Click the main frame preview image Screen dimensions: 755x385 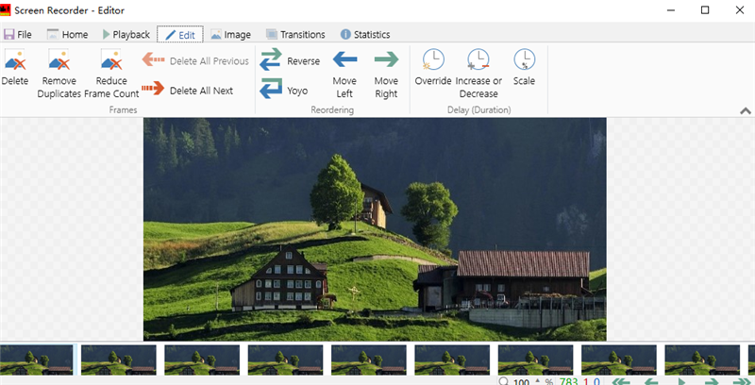point(375,229)
